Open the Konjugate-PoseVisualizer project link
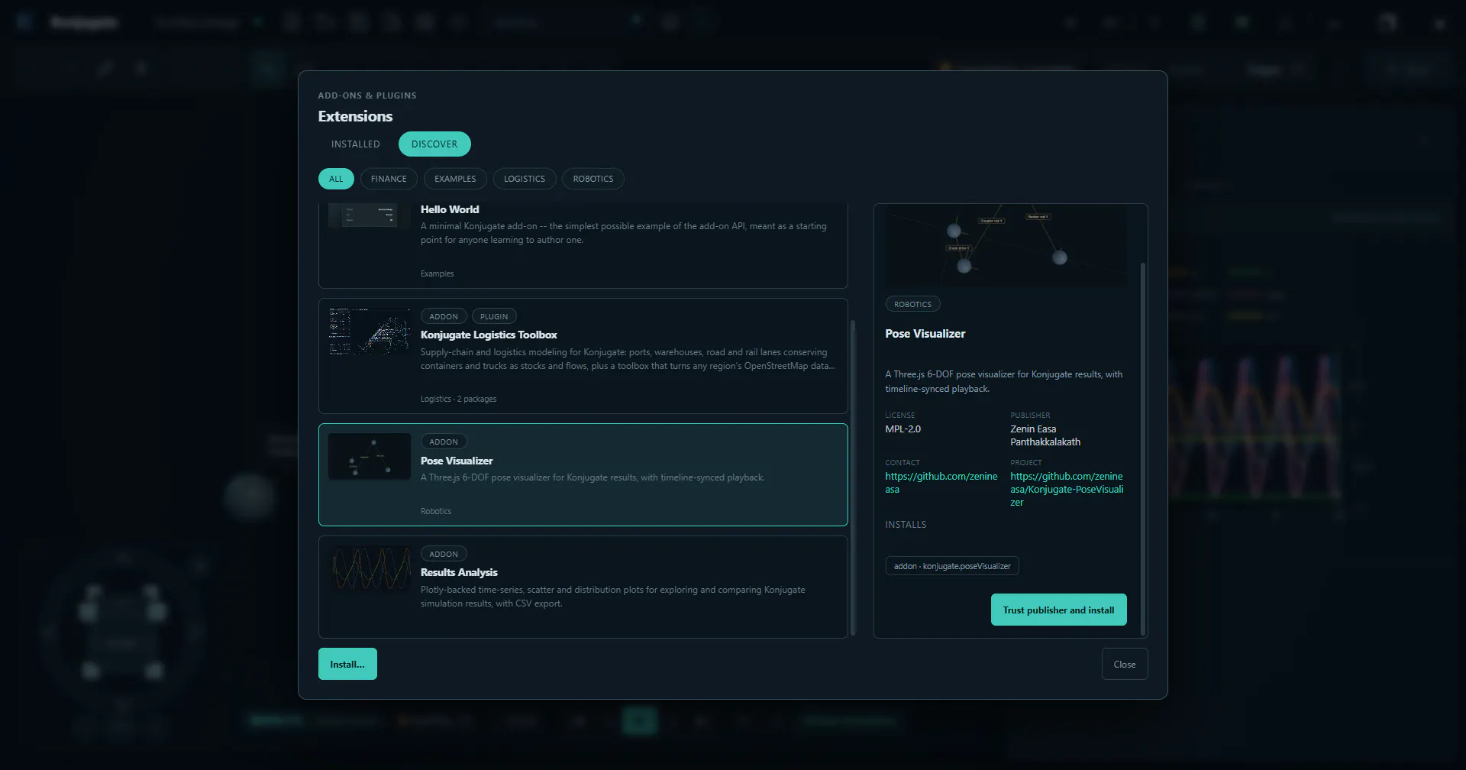 click(x=1067, y=489)
